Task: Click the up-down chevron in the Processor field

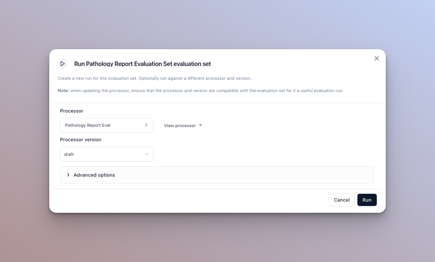Action: (146, 125)
